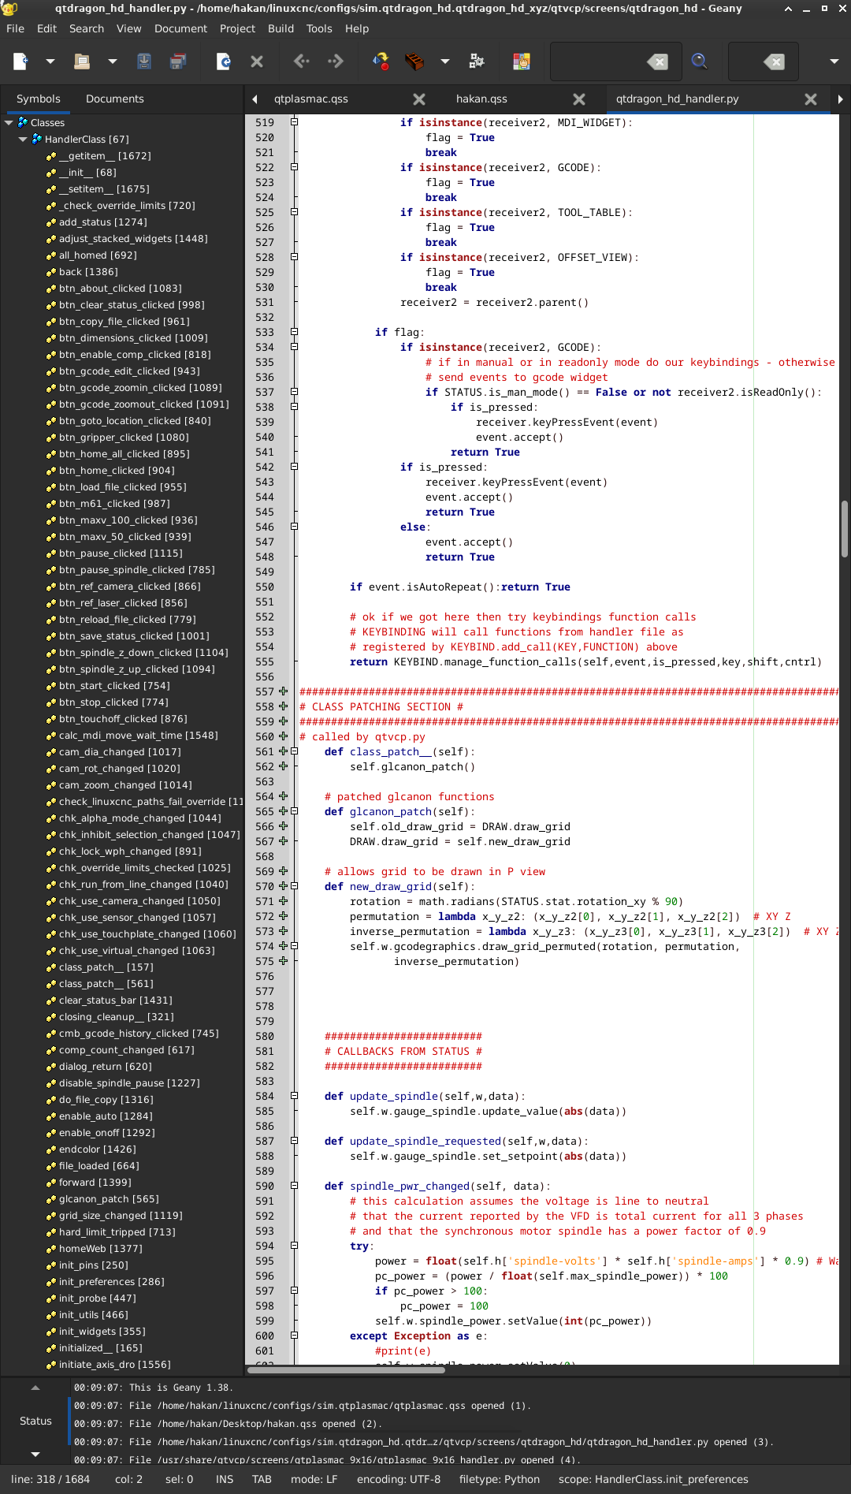Open the color chooser toolbar icon
Viewport: 851px width, 1494px height.
point(522,61)
